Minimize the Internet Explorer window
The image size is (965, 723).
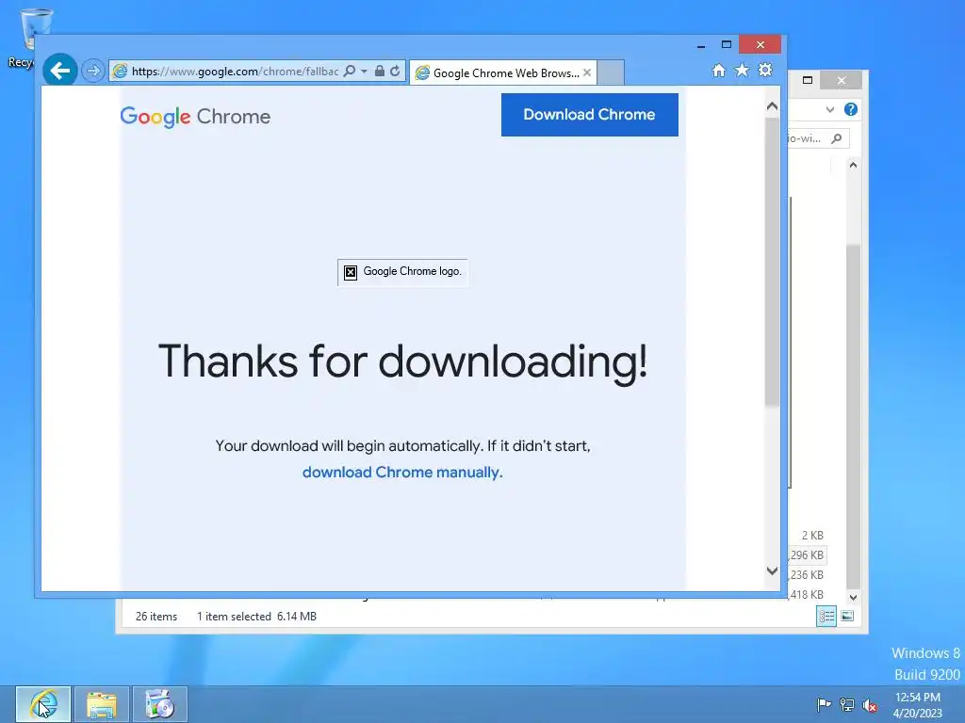pos(701,45)
